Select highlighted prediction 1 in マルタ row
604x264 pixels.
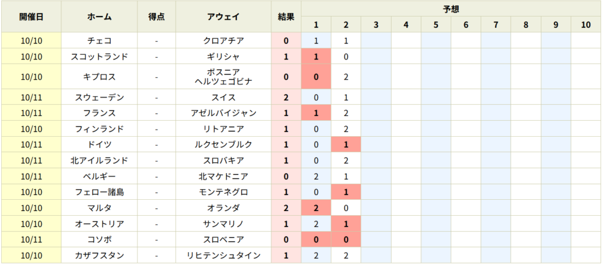tap(316, 208)
